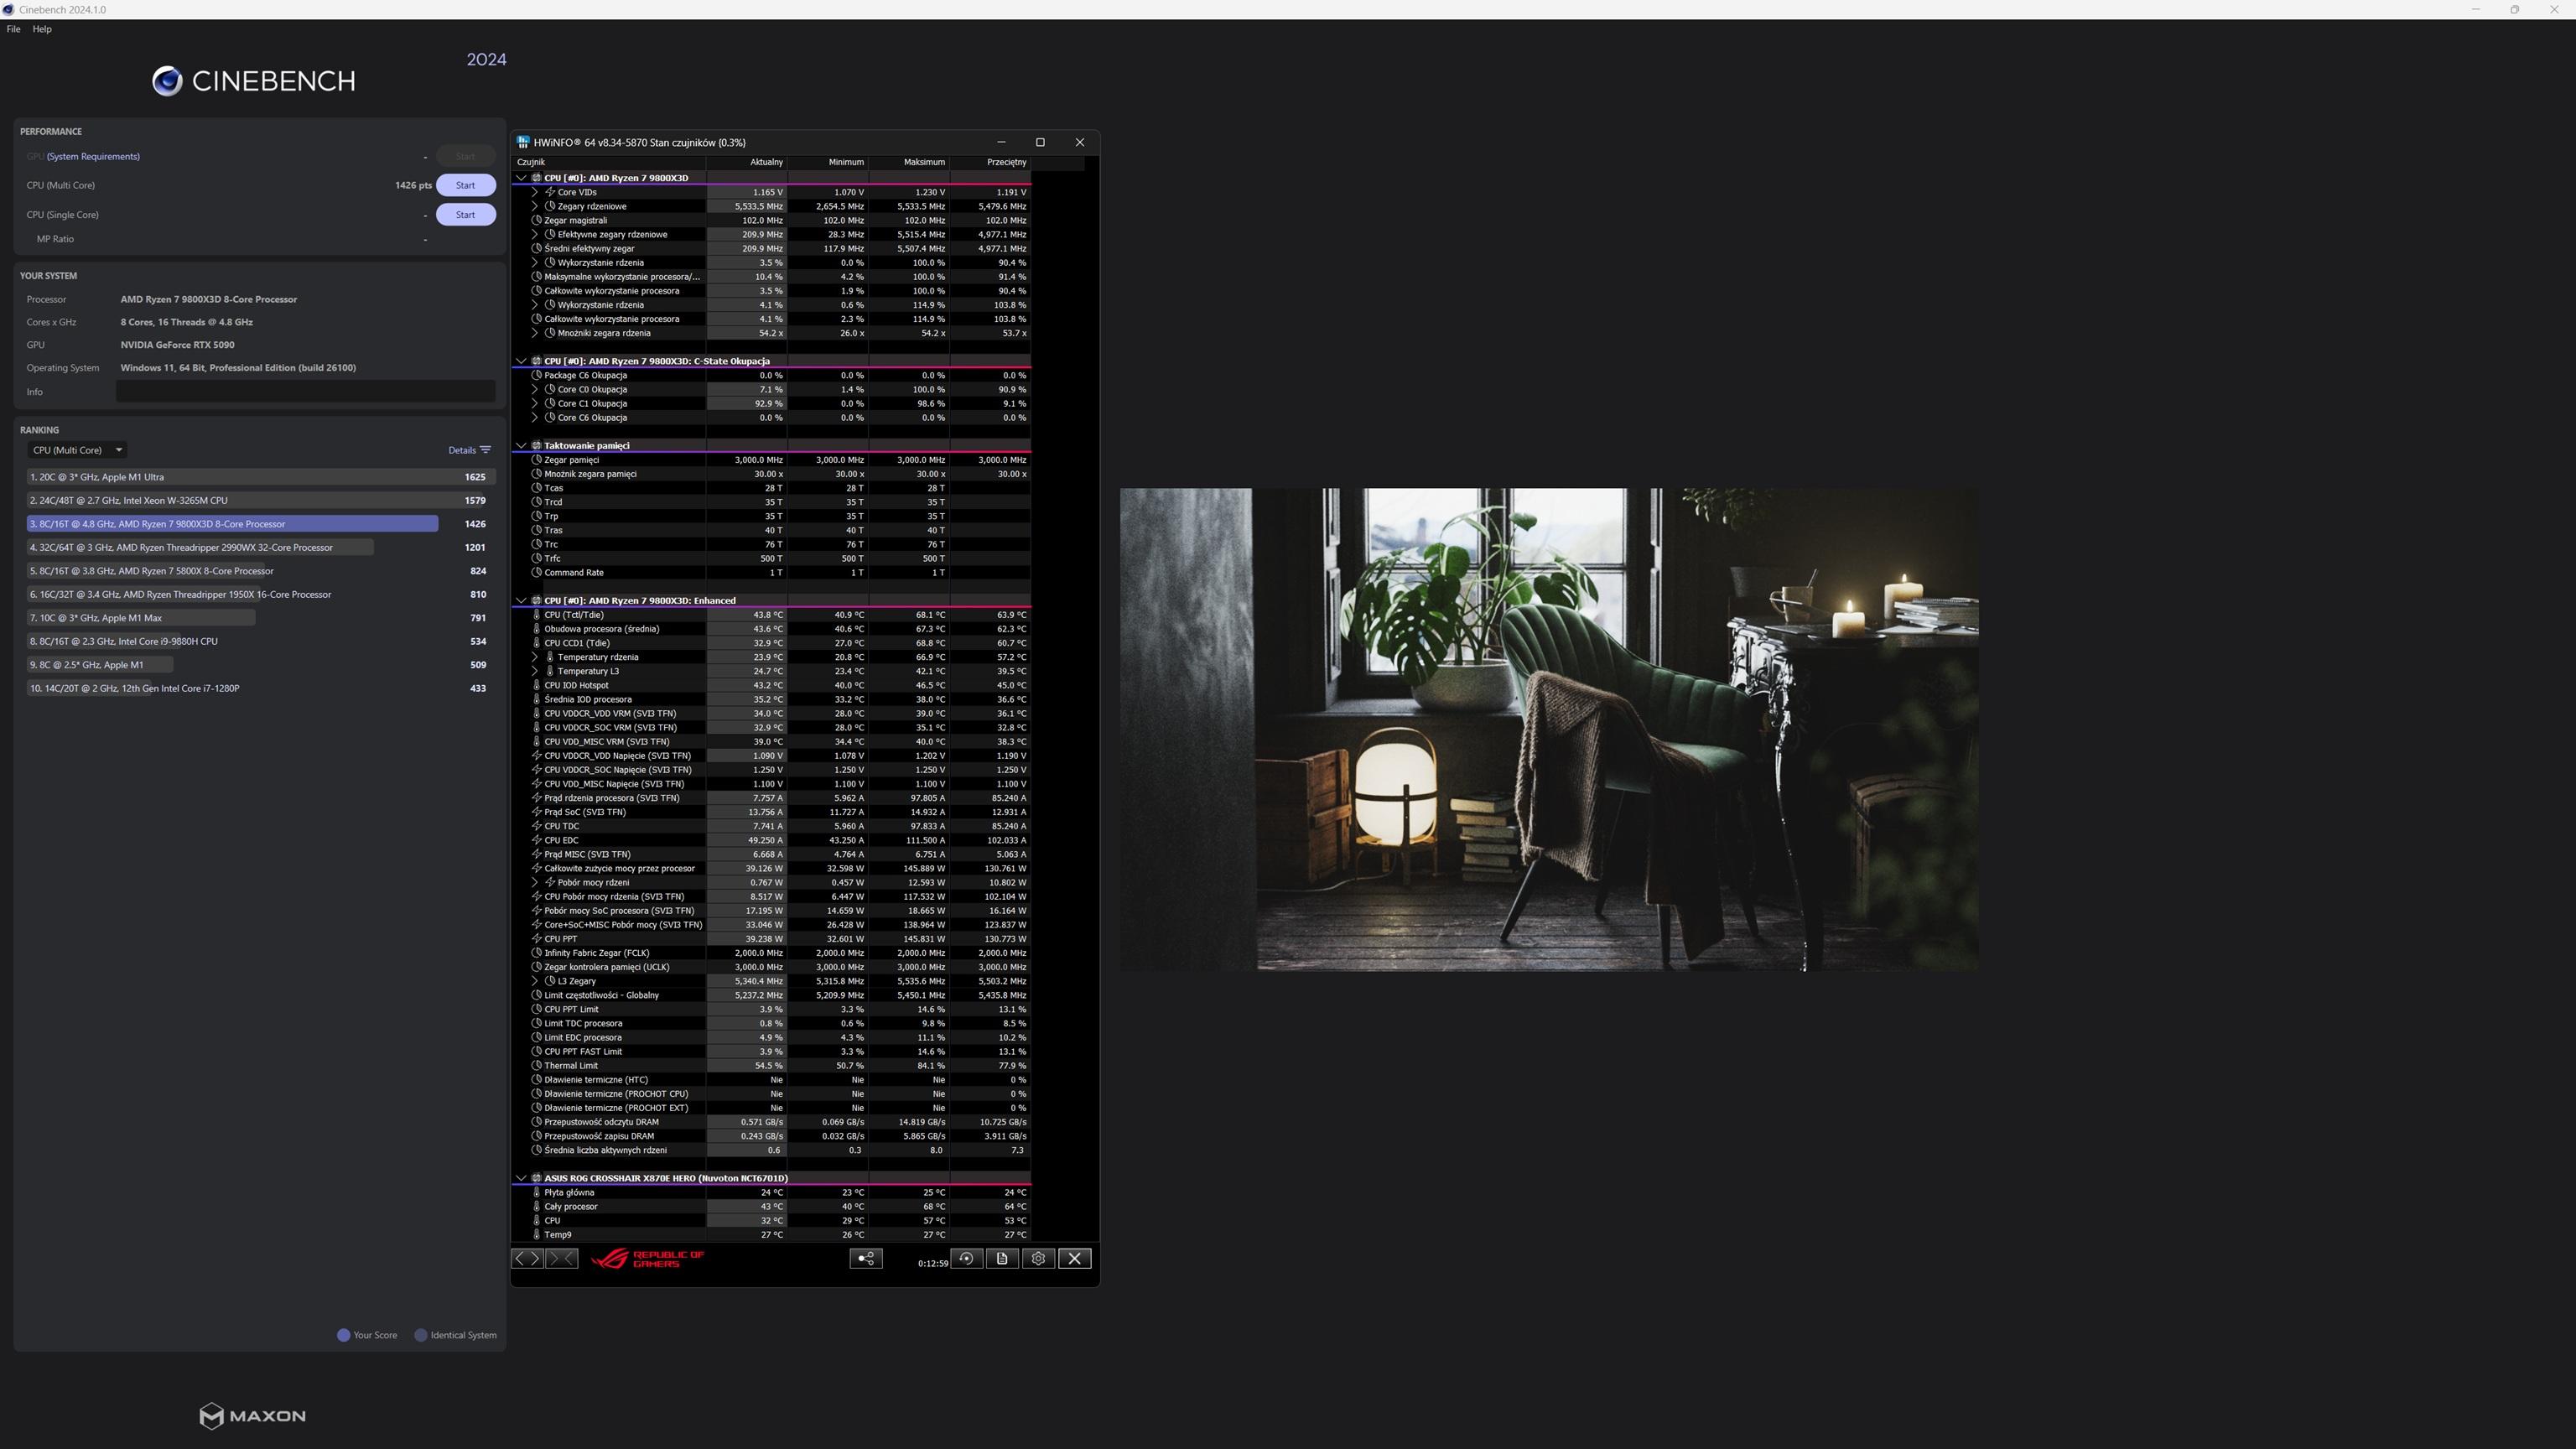
Task: Expand the L3 Zegary sensor row
Action: [x=535, y=981]
